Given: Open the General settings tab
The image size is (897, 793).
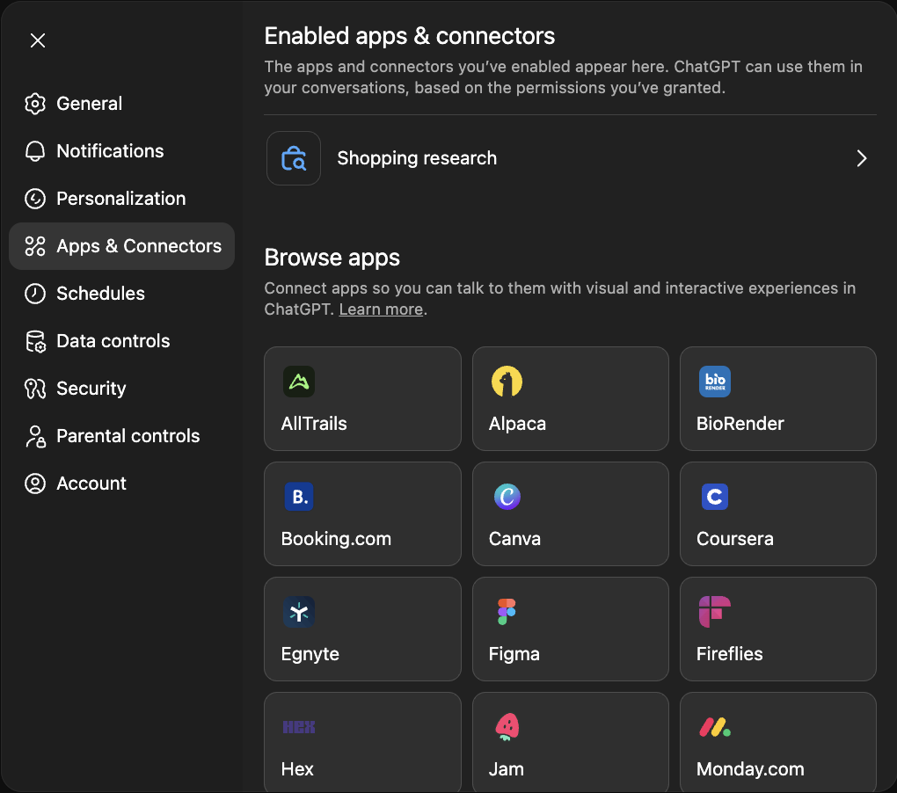Looking at the screenshot, I should click(x=89, y=104).
